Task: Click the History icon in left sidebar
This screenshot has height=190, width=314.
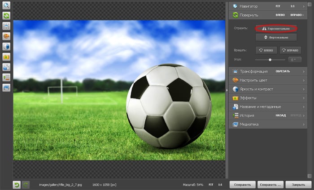Action: [6, 78]
